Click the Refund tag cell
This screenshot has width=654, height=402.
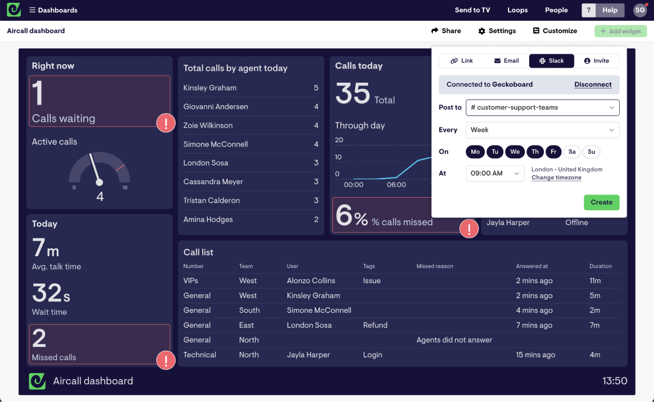tap(376, 325)
